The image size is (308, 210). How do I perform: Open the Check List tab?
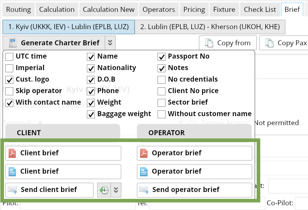[260, 9]
